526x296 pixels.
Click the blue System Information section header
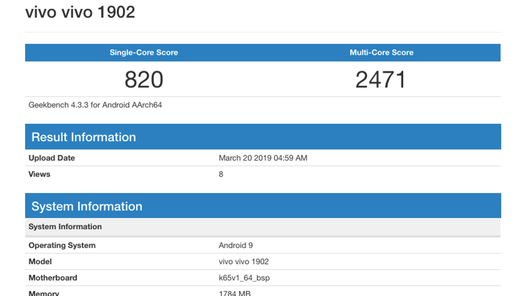point(87,206)
